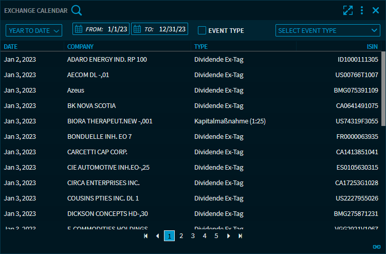Go to the previous results page

click(157, 236)
